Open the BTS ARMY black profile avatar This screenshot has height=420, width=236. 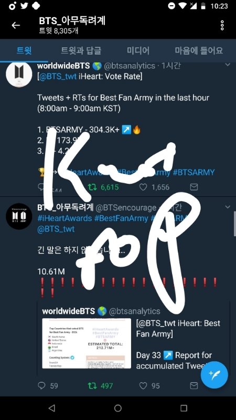(x=19, y=216)
